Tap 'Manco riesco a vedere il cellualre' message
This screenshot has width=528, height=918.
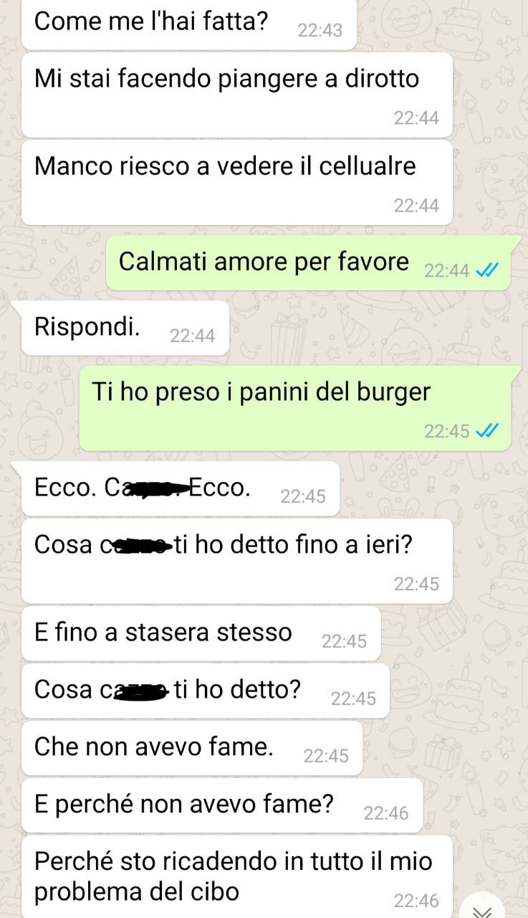[237, 182]
